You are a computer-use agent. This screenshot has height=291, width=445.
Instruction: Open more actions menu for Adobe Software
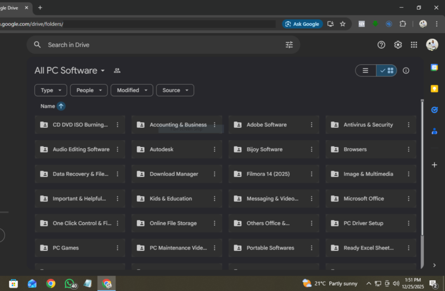point(311,125)
